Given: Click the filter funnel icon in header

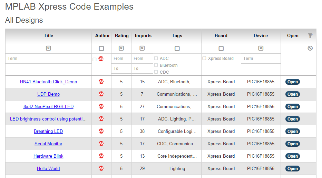Looking at the screenshot, I should (310, 36).
